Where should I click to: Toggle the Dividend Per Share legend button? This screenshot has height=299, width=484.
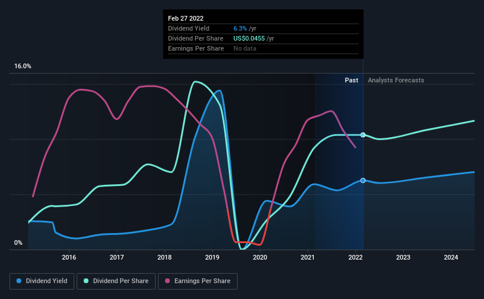[x=116, y=281]
